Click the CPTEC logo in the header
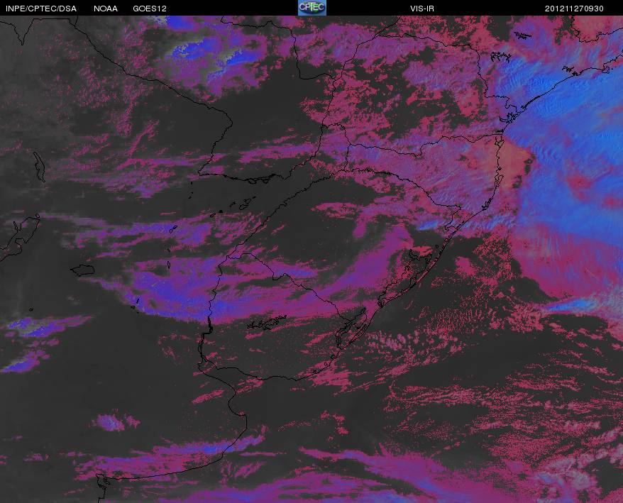The width and height of the screenshot is (623, 503). point(312,8)
